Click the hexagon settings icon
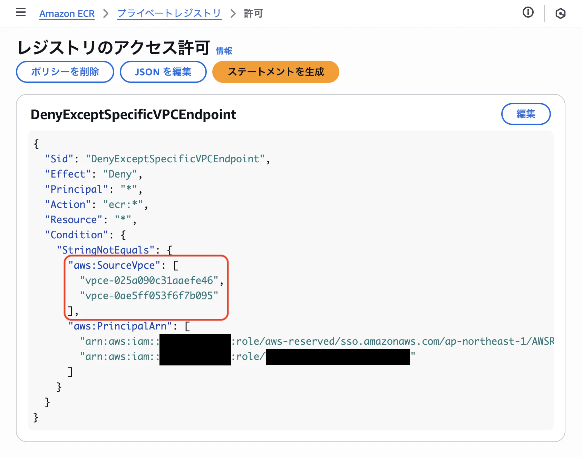 coord(560,13)
